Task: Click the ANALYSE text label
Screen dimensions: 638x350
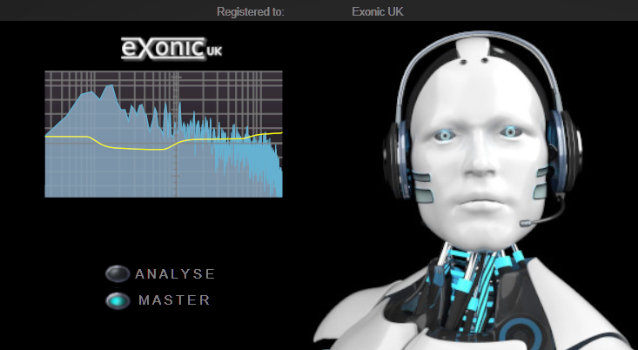Action: click(x=175, y=274)
